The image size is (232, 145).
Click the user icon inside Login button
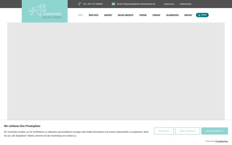[199, 15]
